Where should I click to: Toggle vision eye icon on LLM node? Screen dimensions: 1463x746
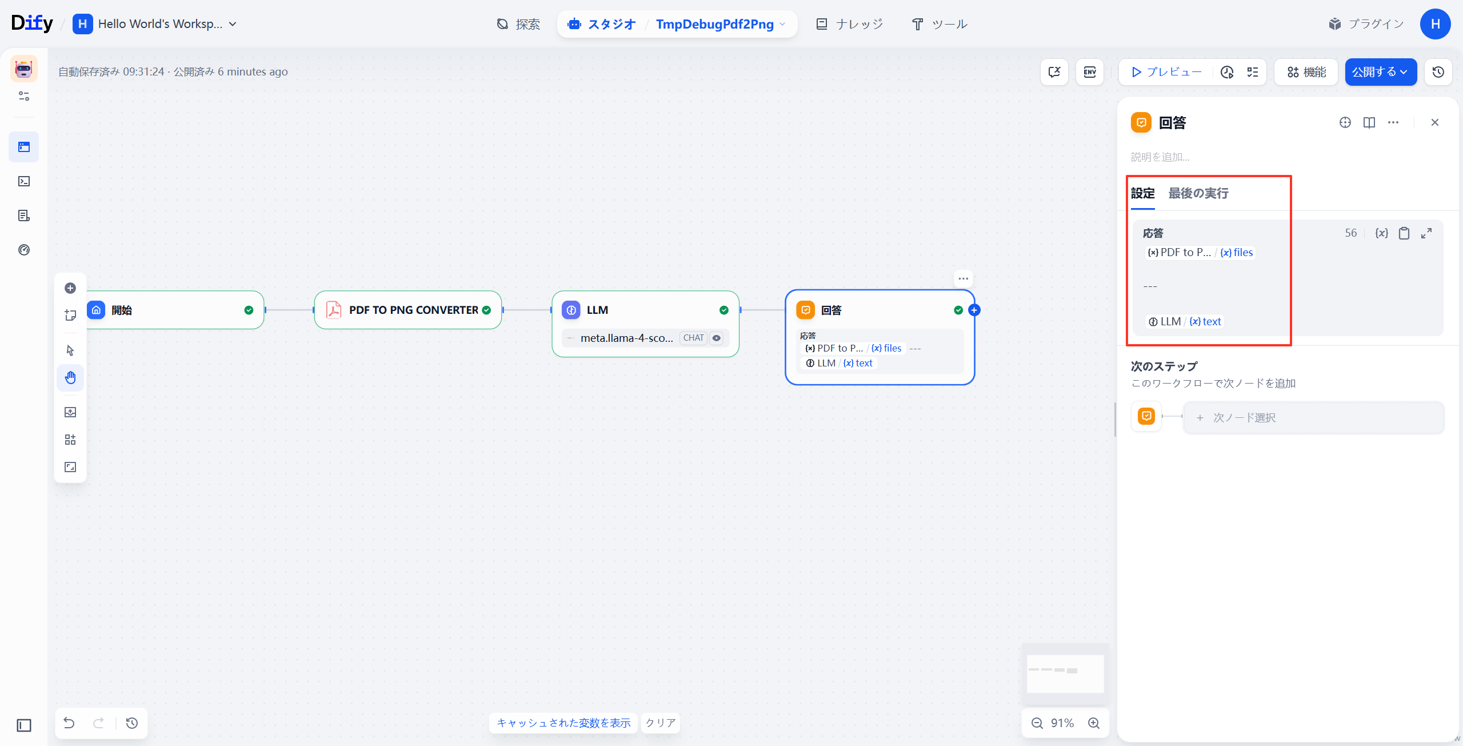716,338
